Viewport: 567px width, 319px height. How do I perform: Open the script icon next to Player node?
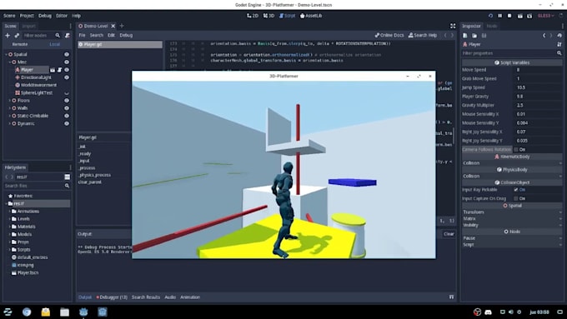pos(59,70)
